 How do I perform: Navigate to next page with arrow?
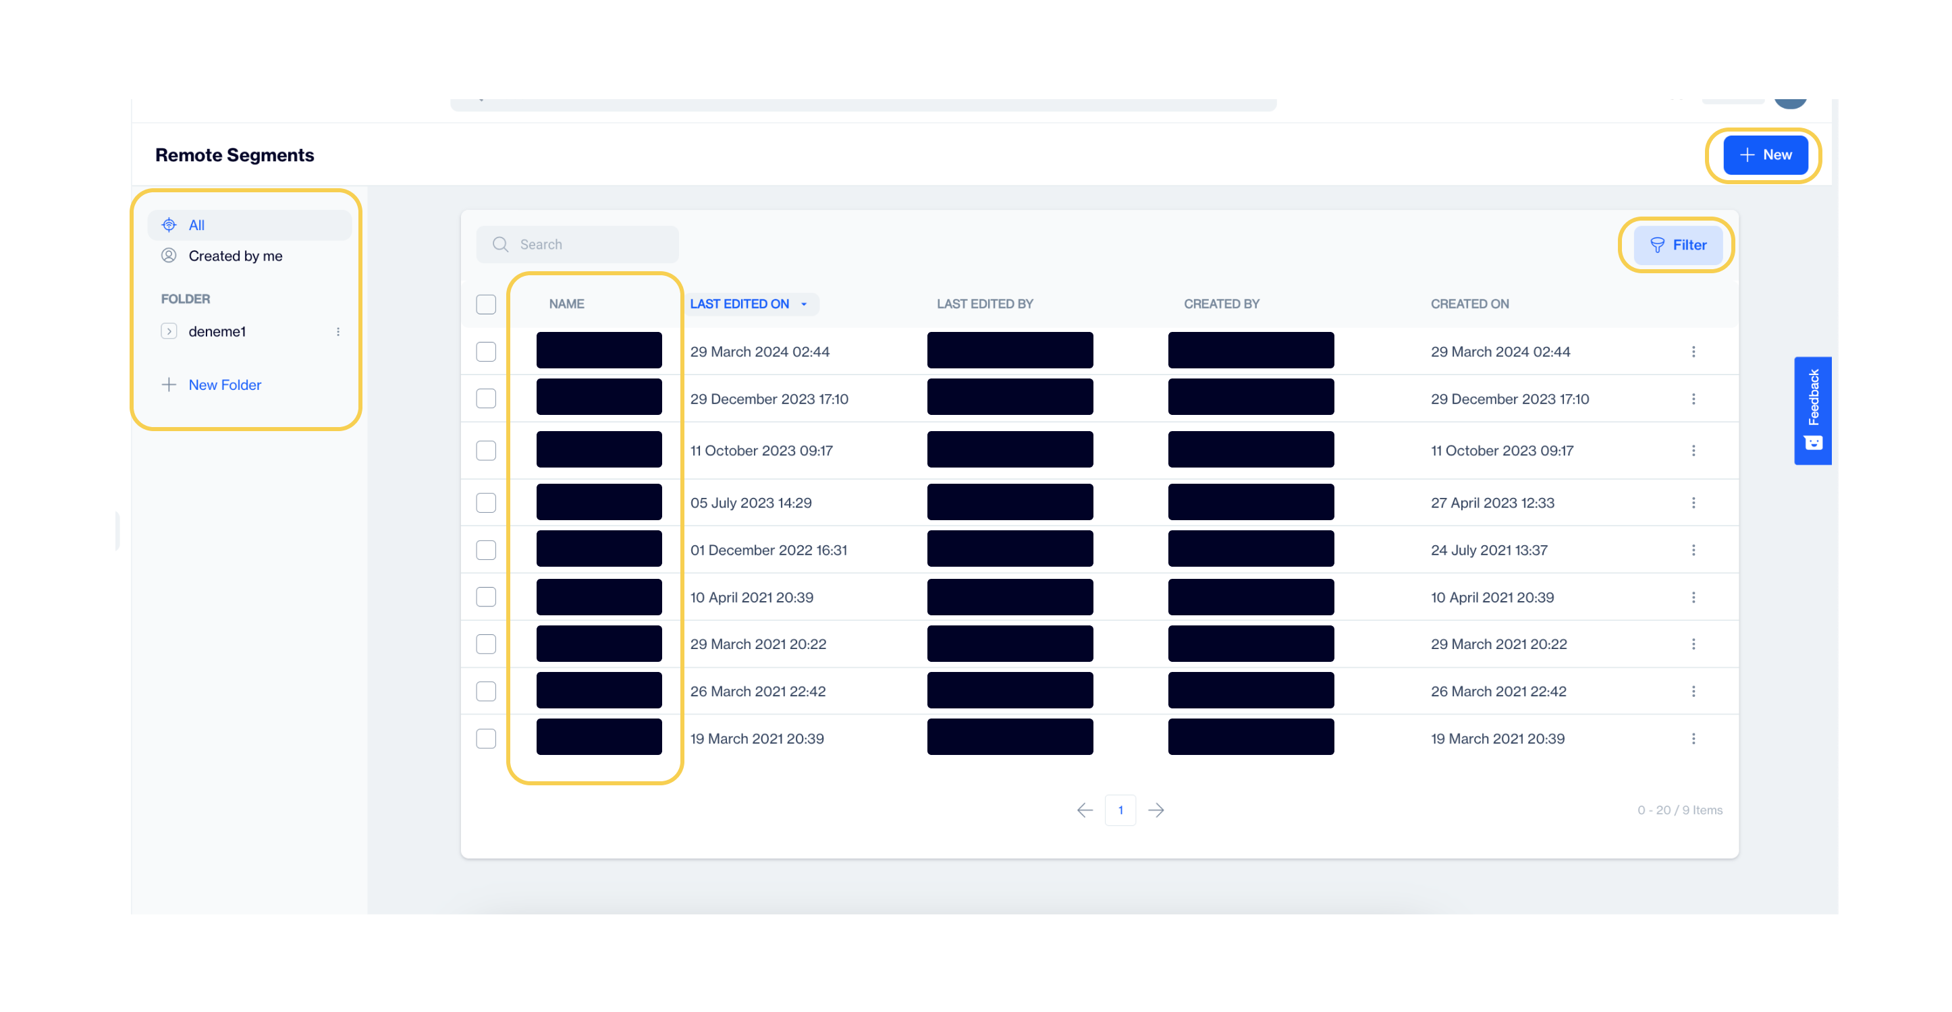pyautogui.click(x=1156, y=810)
